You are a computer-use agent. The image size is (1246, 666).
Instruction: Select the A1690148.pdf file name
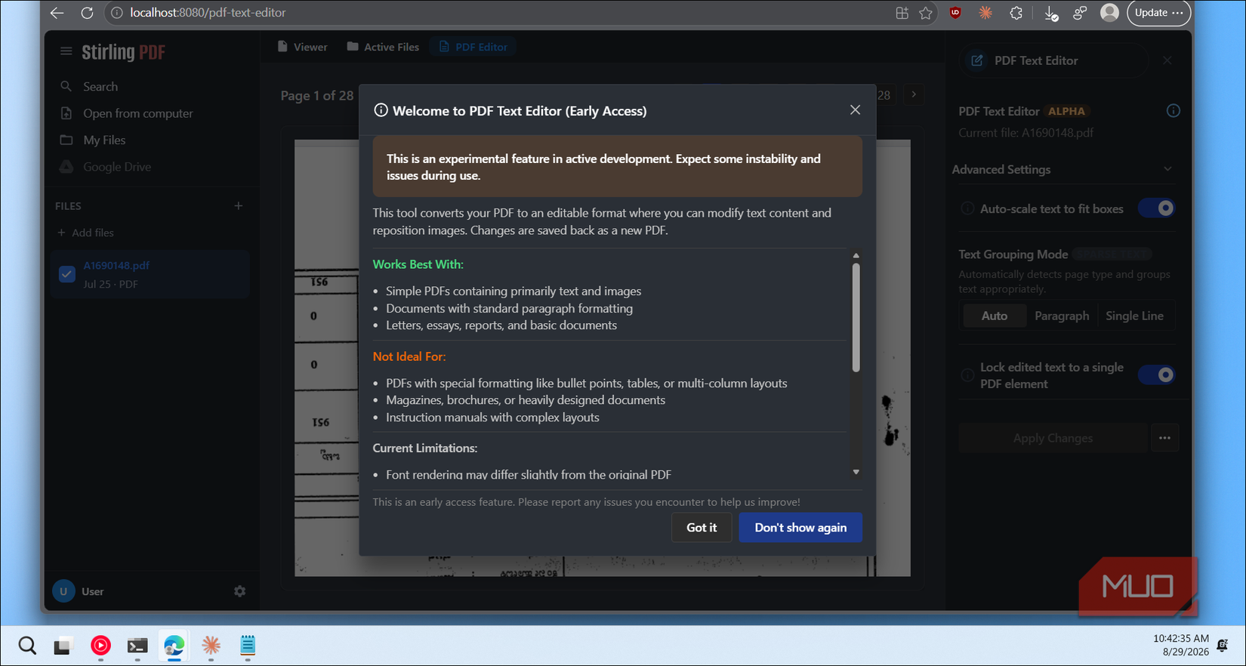click(116, 266)
